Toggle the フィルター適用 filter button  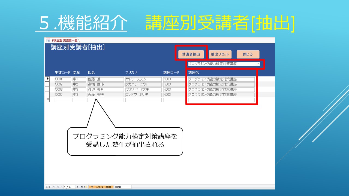pos(101,187)
